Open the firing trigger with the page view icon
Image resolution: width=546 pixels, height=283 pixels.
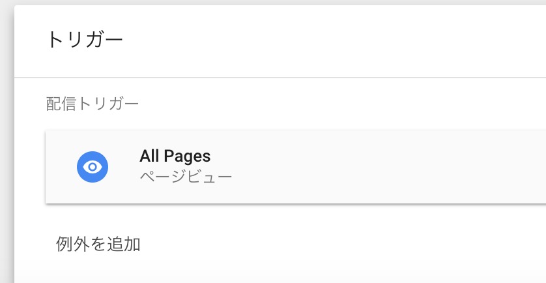(296, 166)
